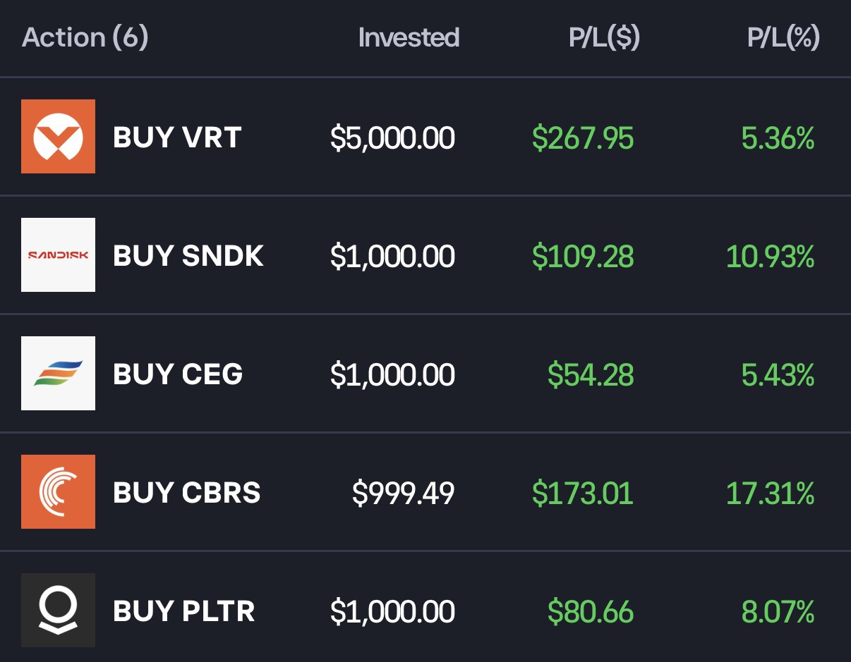Viewport: 851px width, 662px height.
Task: Click the Cerebras CBRS logo icon
Action: click(x=58, y=491)
